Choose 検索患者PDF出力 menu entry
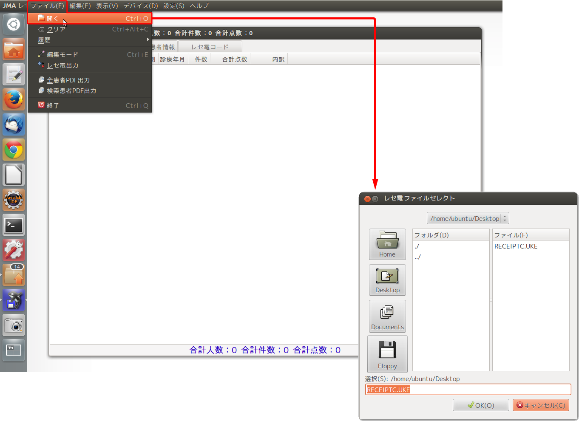 90,91
